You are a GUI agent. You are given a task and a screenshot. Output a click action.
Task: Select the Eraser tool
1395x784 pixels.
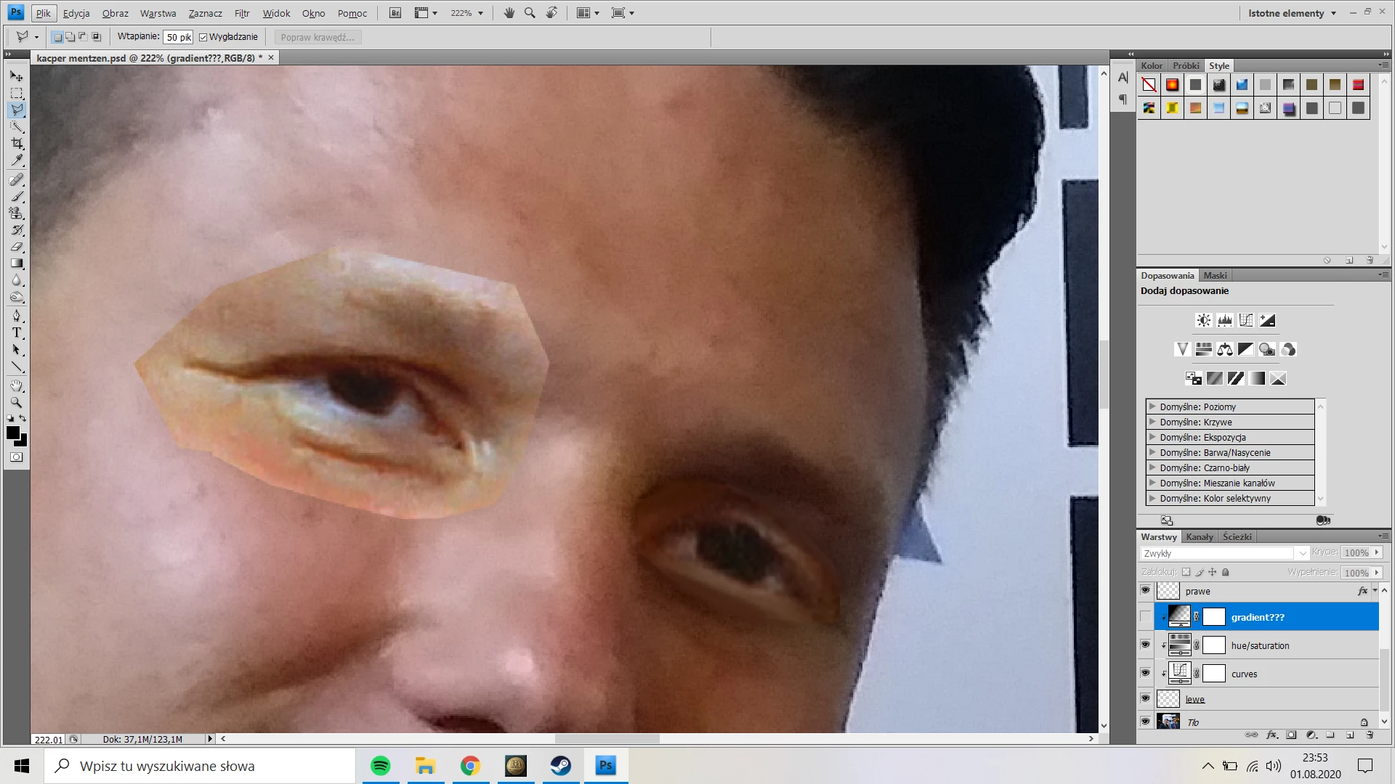point(17,247)
